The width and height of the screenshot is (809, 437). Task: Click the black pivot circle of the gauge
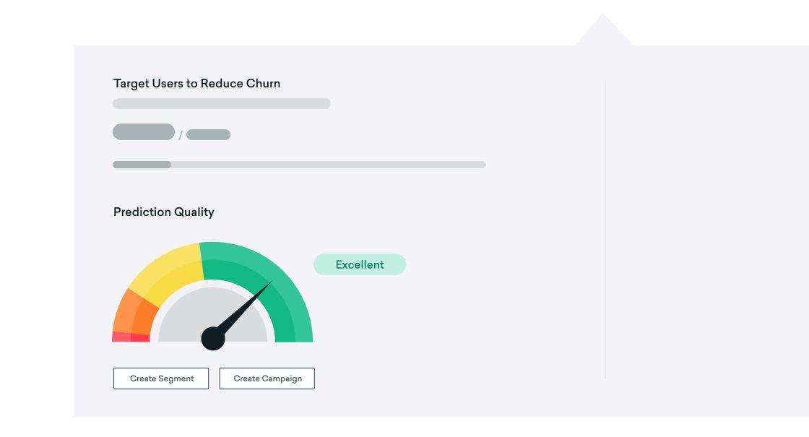click(213, 338)
